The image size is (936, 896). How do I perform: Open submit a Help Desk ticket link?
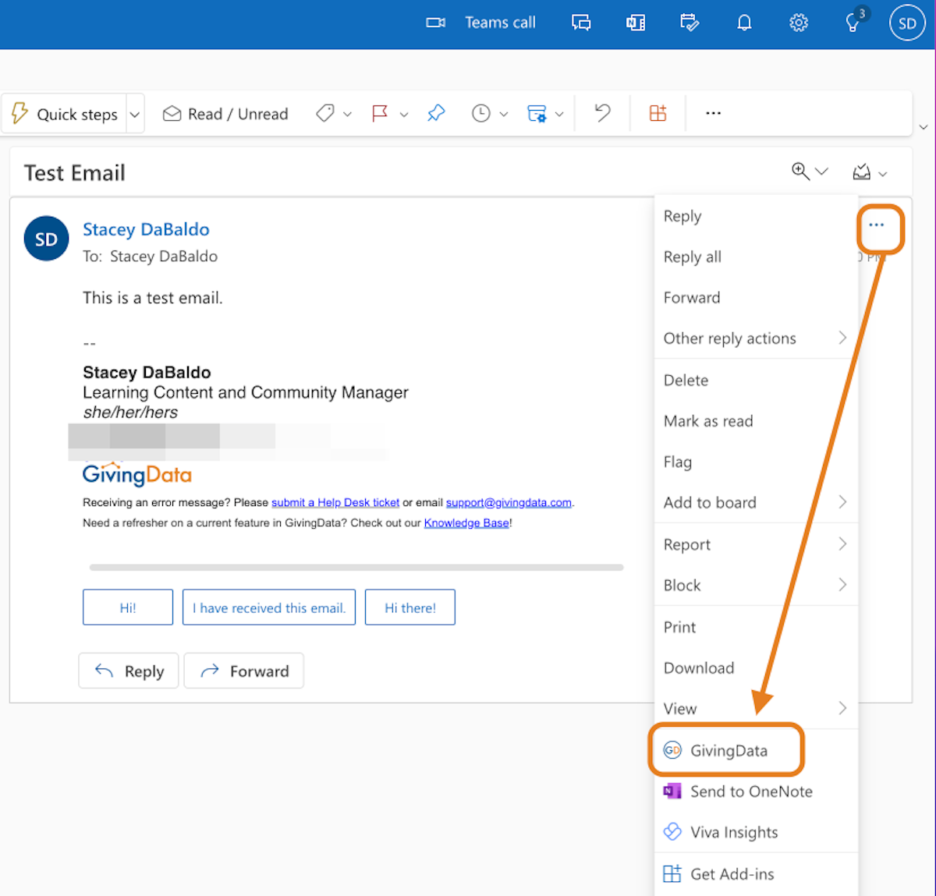pos(335,503)
